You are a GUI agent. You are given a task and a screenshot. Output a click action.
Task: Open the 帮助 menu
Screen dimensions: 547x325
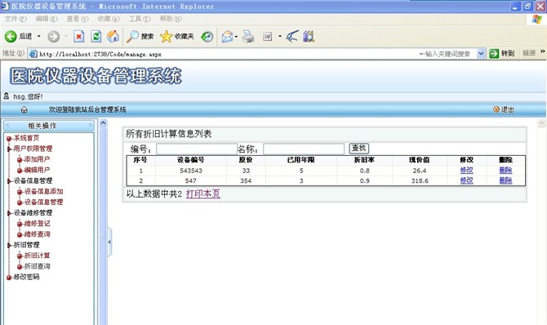point(171,19)
